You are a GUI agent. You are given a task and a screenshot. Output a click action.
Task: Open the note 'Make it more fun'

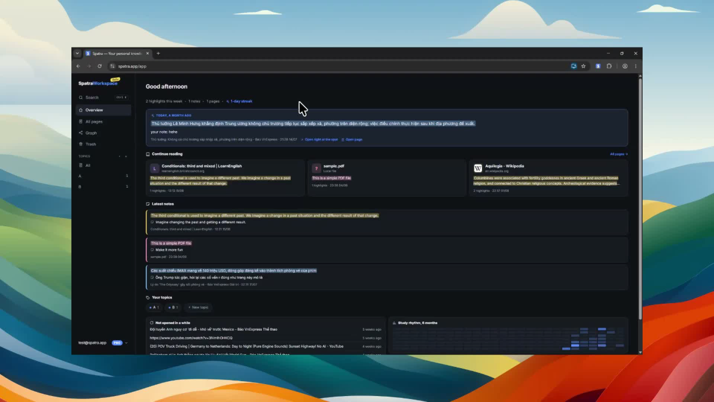coord(387,250)
